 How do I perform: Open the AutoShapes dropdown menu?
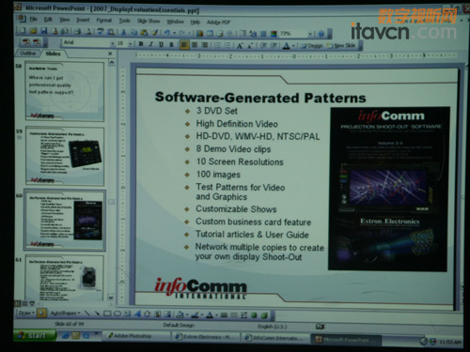click(65, 313)
